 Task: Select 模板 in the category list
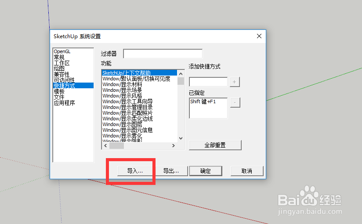point(73,91)
